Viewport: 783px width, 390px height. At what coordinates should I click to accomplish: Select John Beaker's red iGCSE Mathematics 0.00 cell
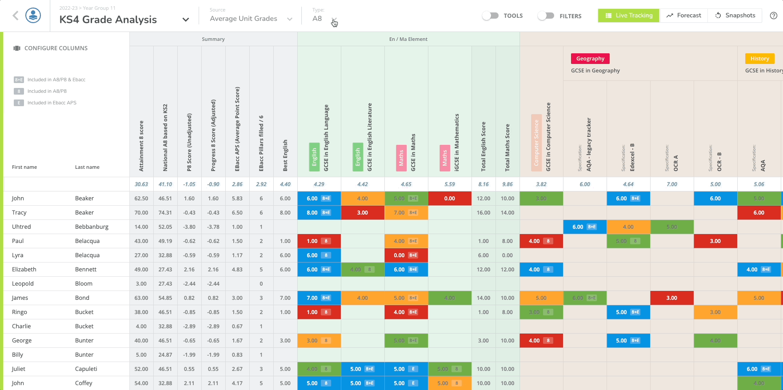point(450,199)
